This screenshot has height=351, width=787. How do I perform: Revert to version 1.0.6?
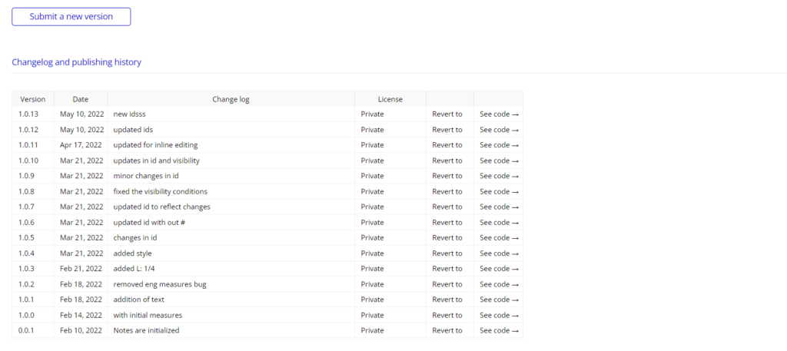(x=447, y=222)
